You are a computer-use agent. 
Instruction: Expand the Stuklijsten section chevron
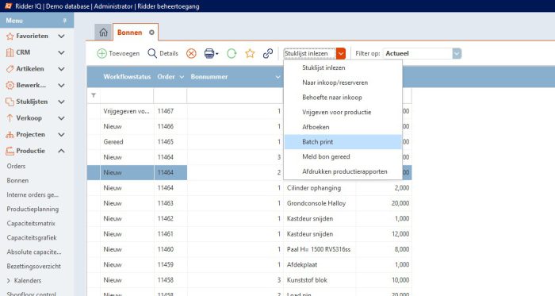point(61,102)
